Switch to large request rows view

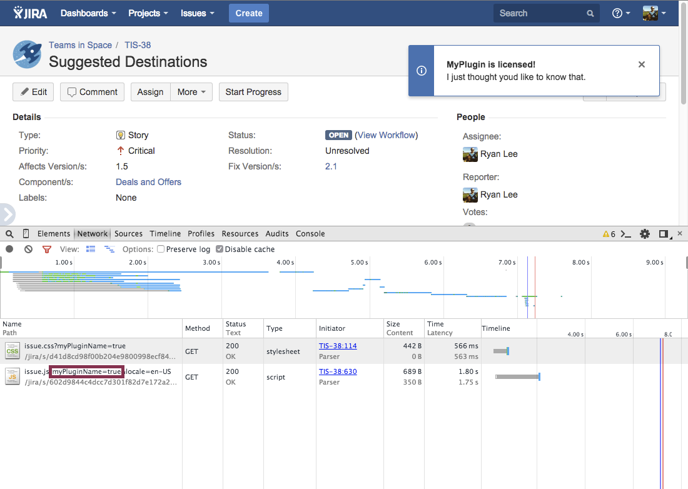pos(91,249)
